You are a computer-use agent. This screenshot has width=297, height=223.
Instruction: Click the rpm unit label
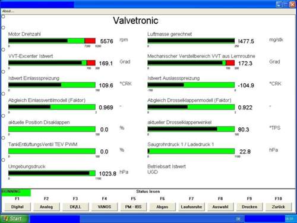coord(124,40)
